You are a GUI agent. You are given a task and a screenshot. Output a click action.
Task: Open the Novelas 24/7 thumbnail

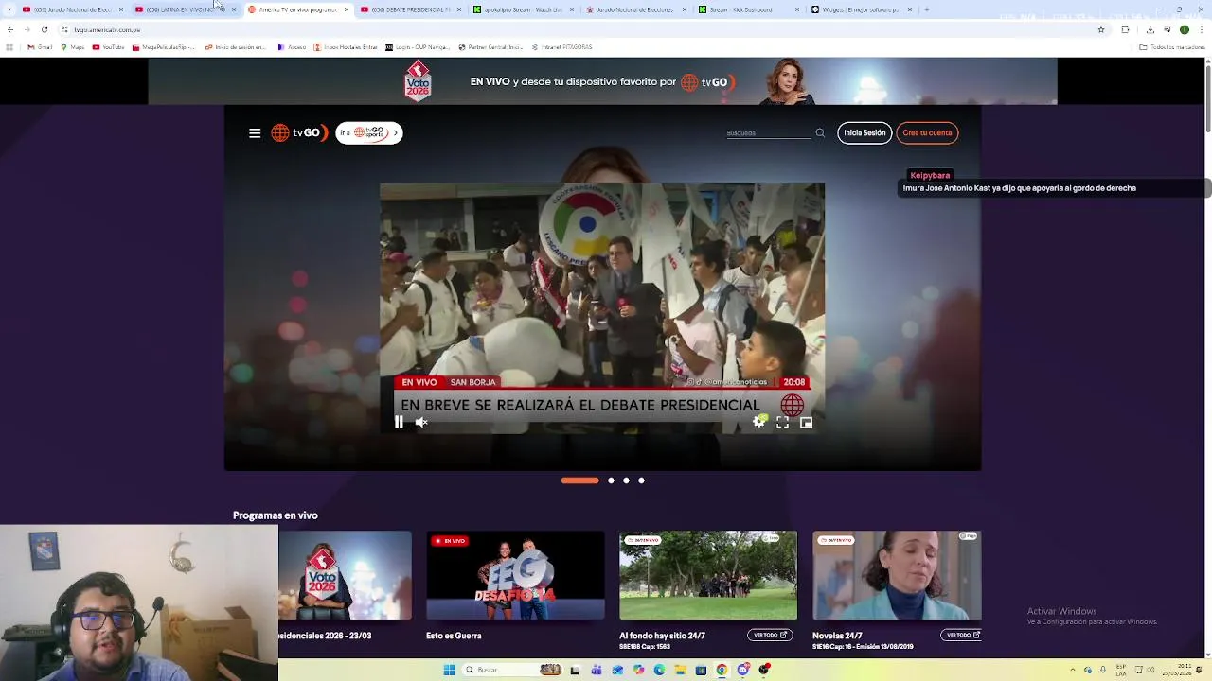pos(897,575)
